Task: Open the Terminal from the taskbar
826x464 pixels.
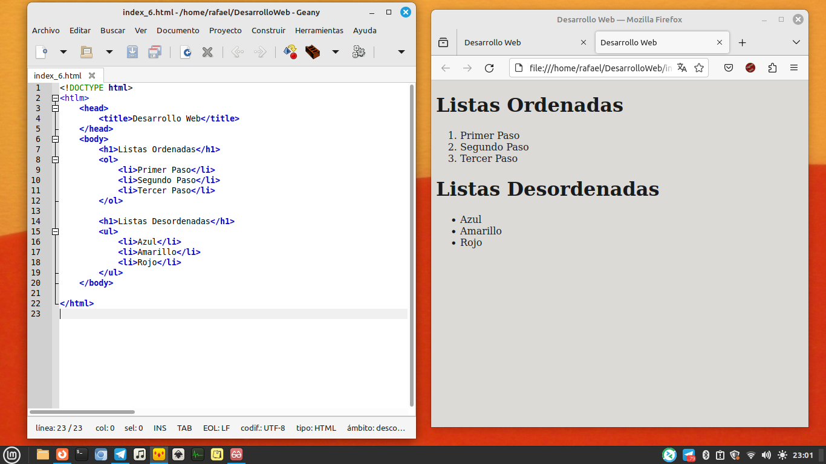Action: [82, 454]
